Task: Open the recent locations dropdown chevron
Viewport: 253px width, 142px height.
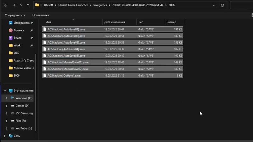Action: click(x=21, y=5)
